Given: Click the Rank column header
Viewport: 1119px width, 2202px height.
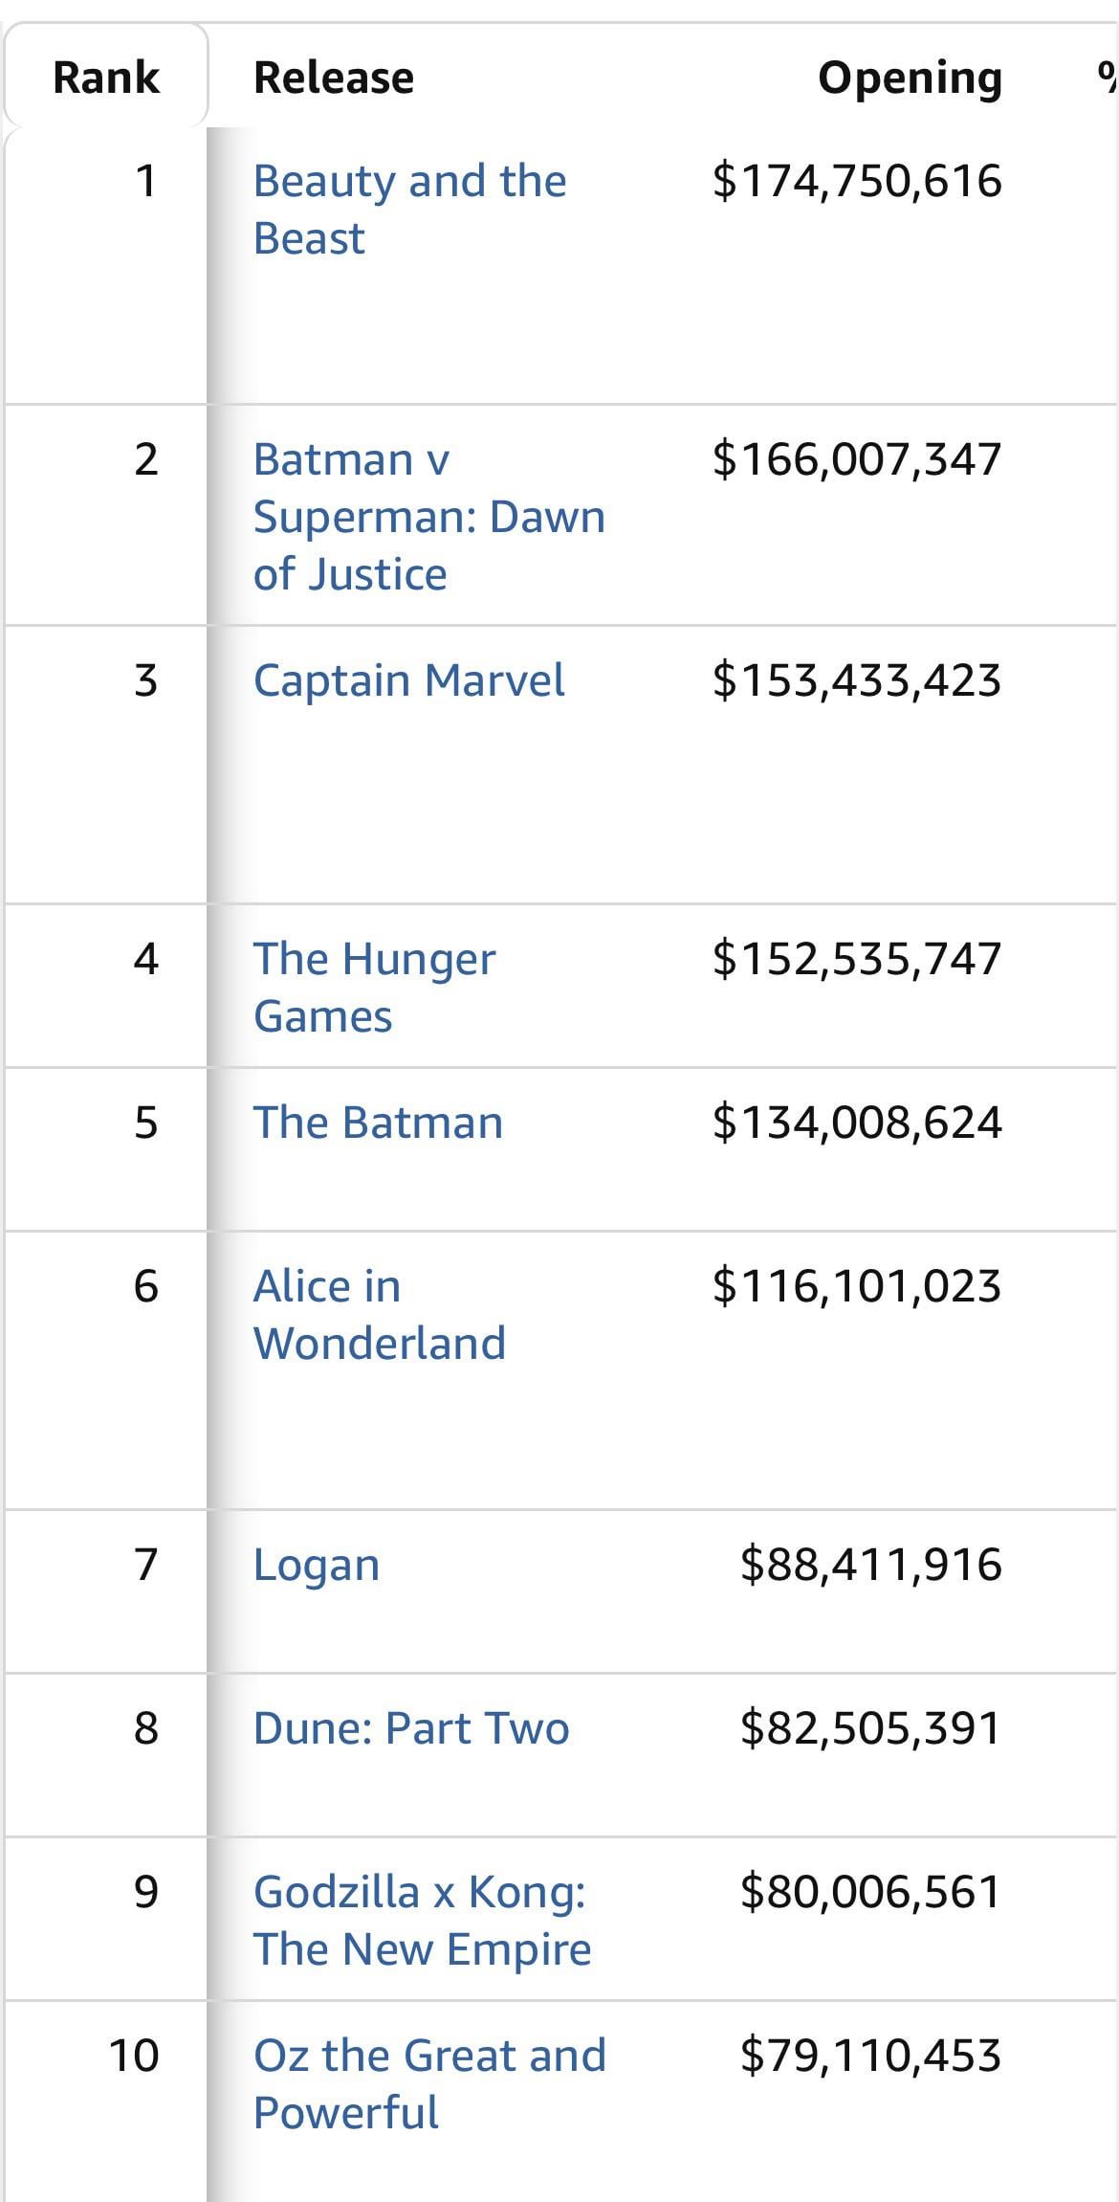Looking at the screenshot, I should 105,78.
